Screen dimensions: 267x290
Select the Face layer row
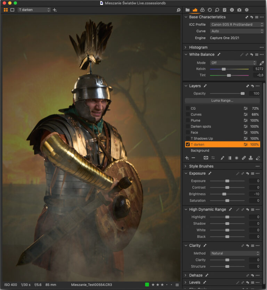pyautogui.click(x=222, y=133)
